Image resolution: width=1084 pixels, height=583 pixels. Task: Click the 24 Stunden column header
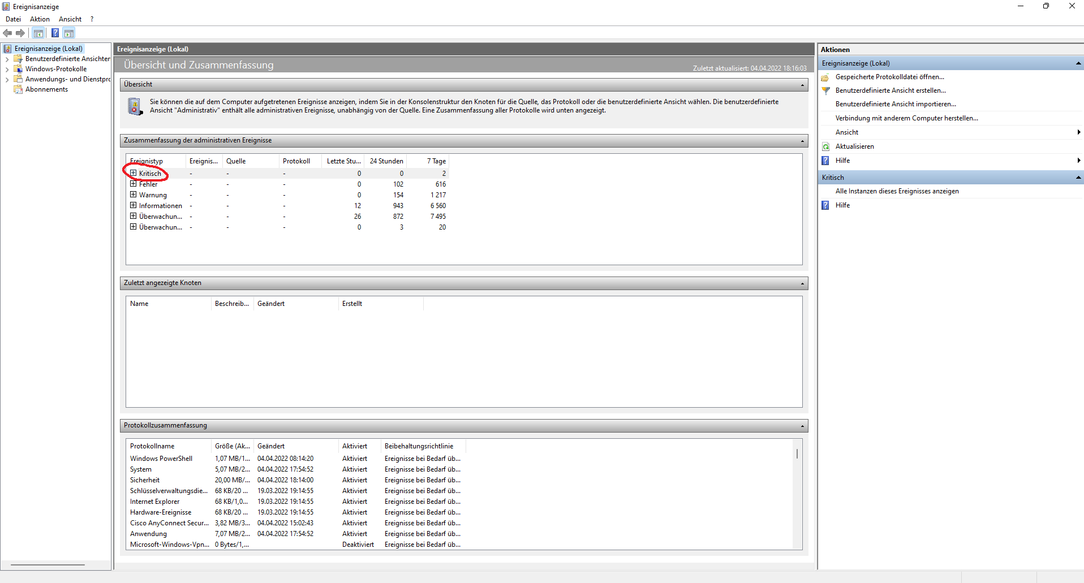pyautogui.click(x=386, y=161)
